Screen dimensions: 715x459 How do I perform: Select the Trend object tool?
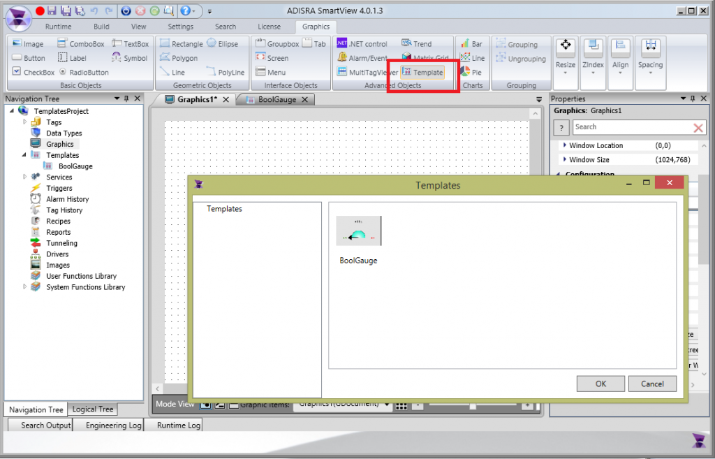417,44
